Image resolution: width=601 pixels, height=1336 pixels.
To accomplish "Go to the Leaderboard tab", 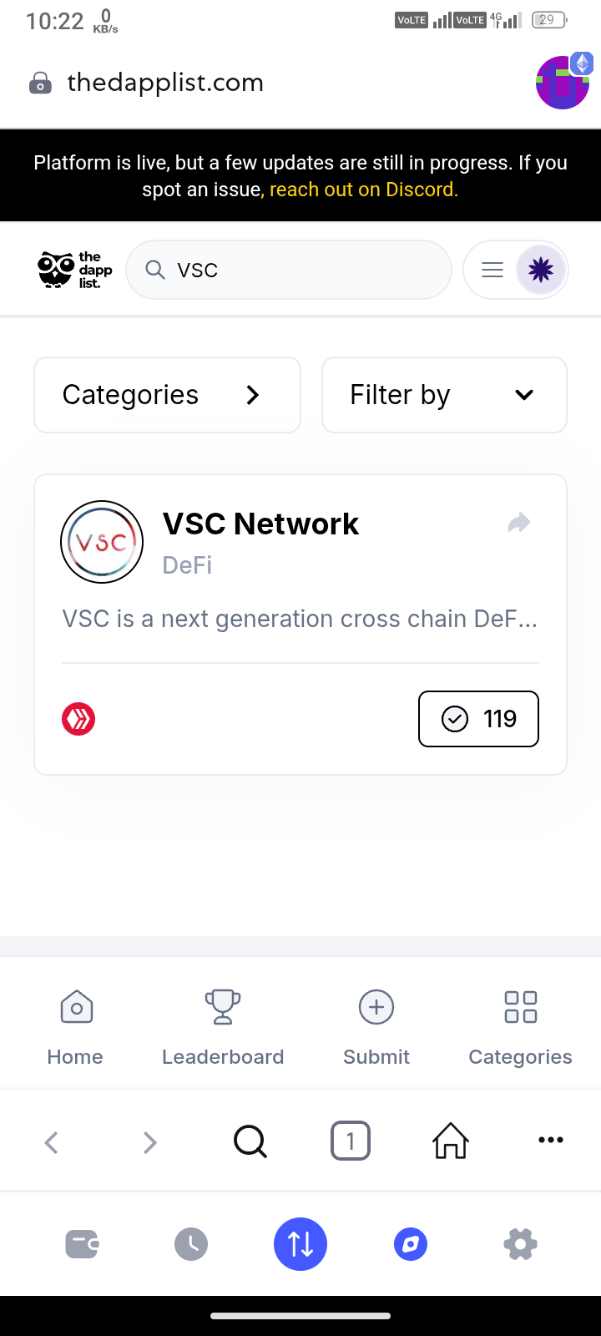I will pyautogui.click(x=223, y=1027).
